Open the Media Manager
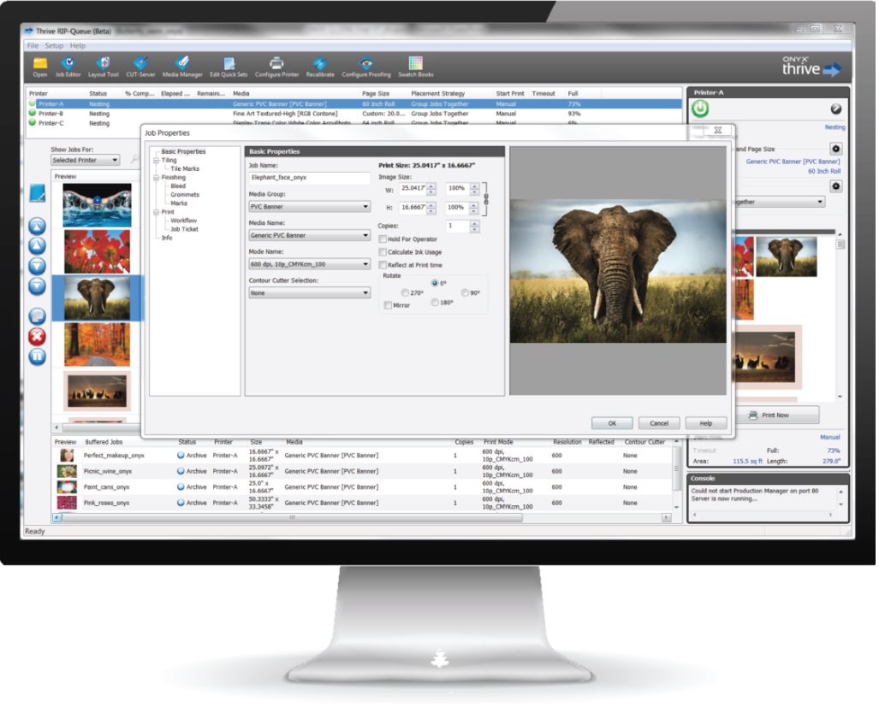 [x=182, y=67]
